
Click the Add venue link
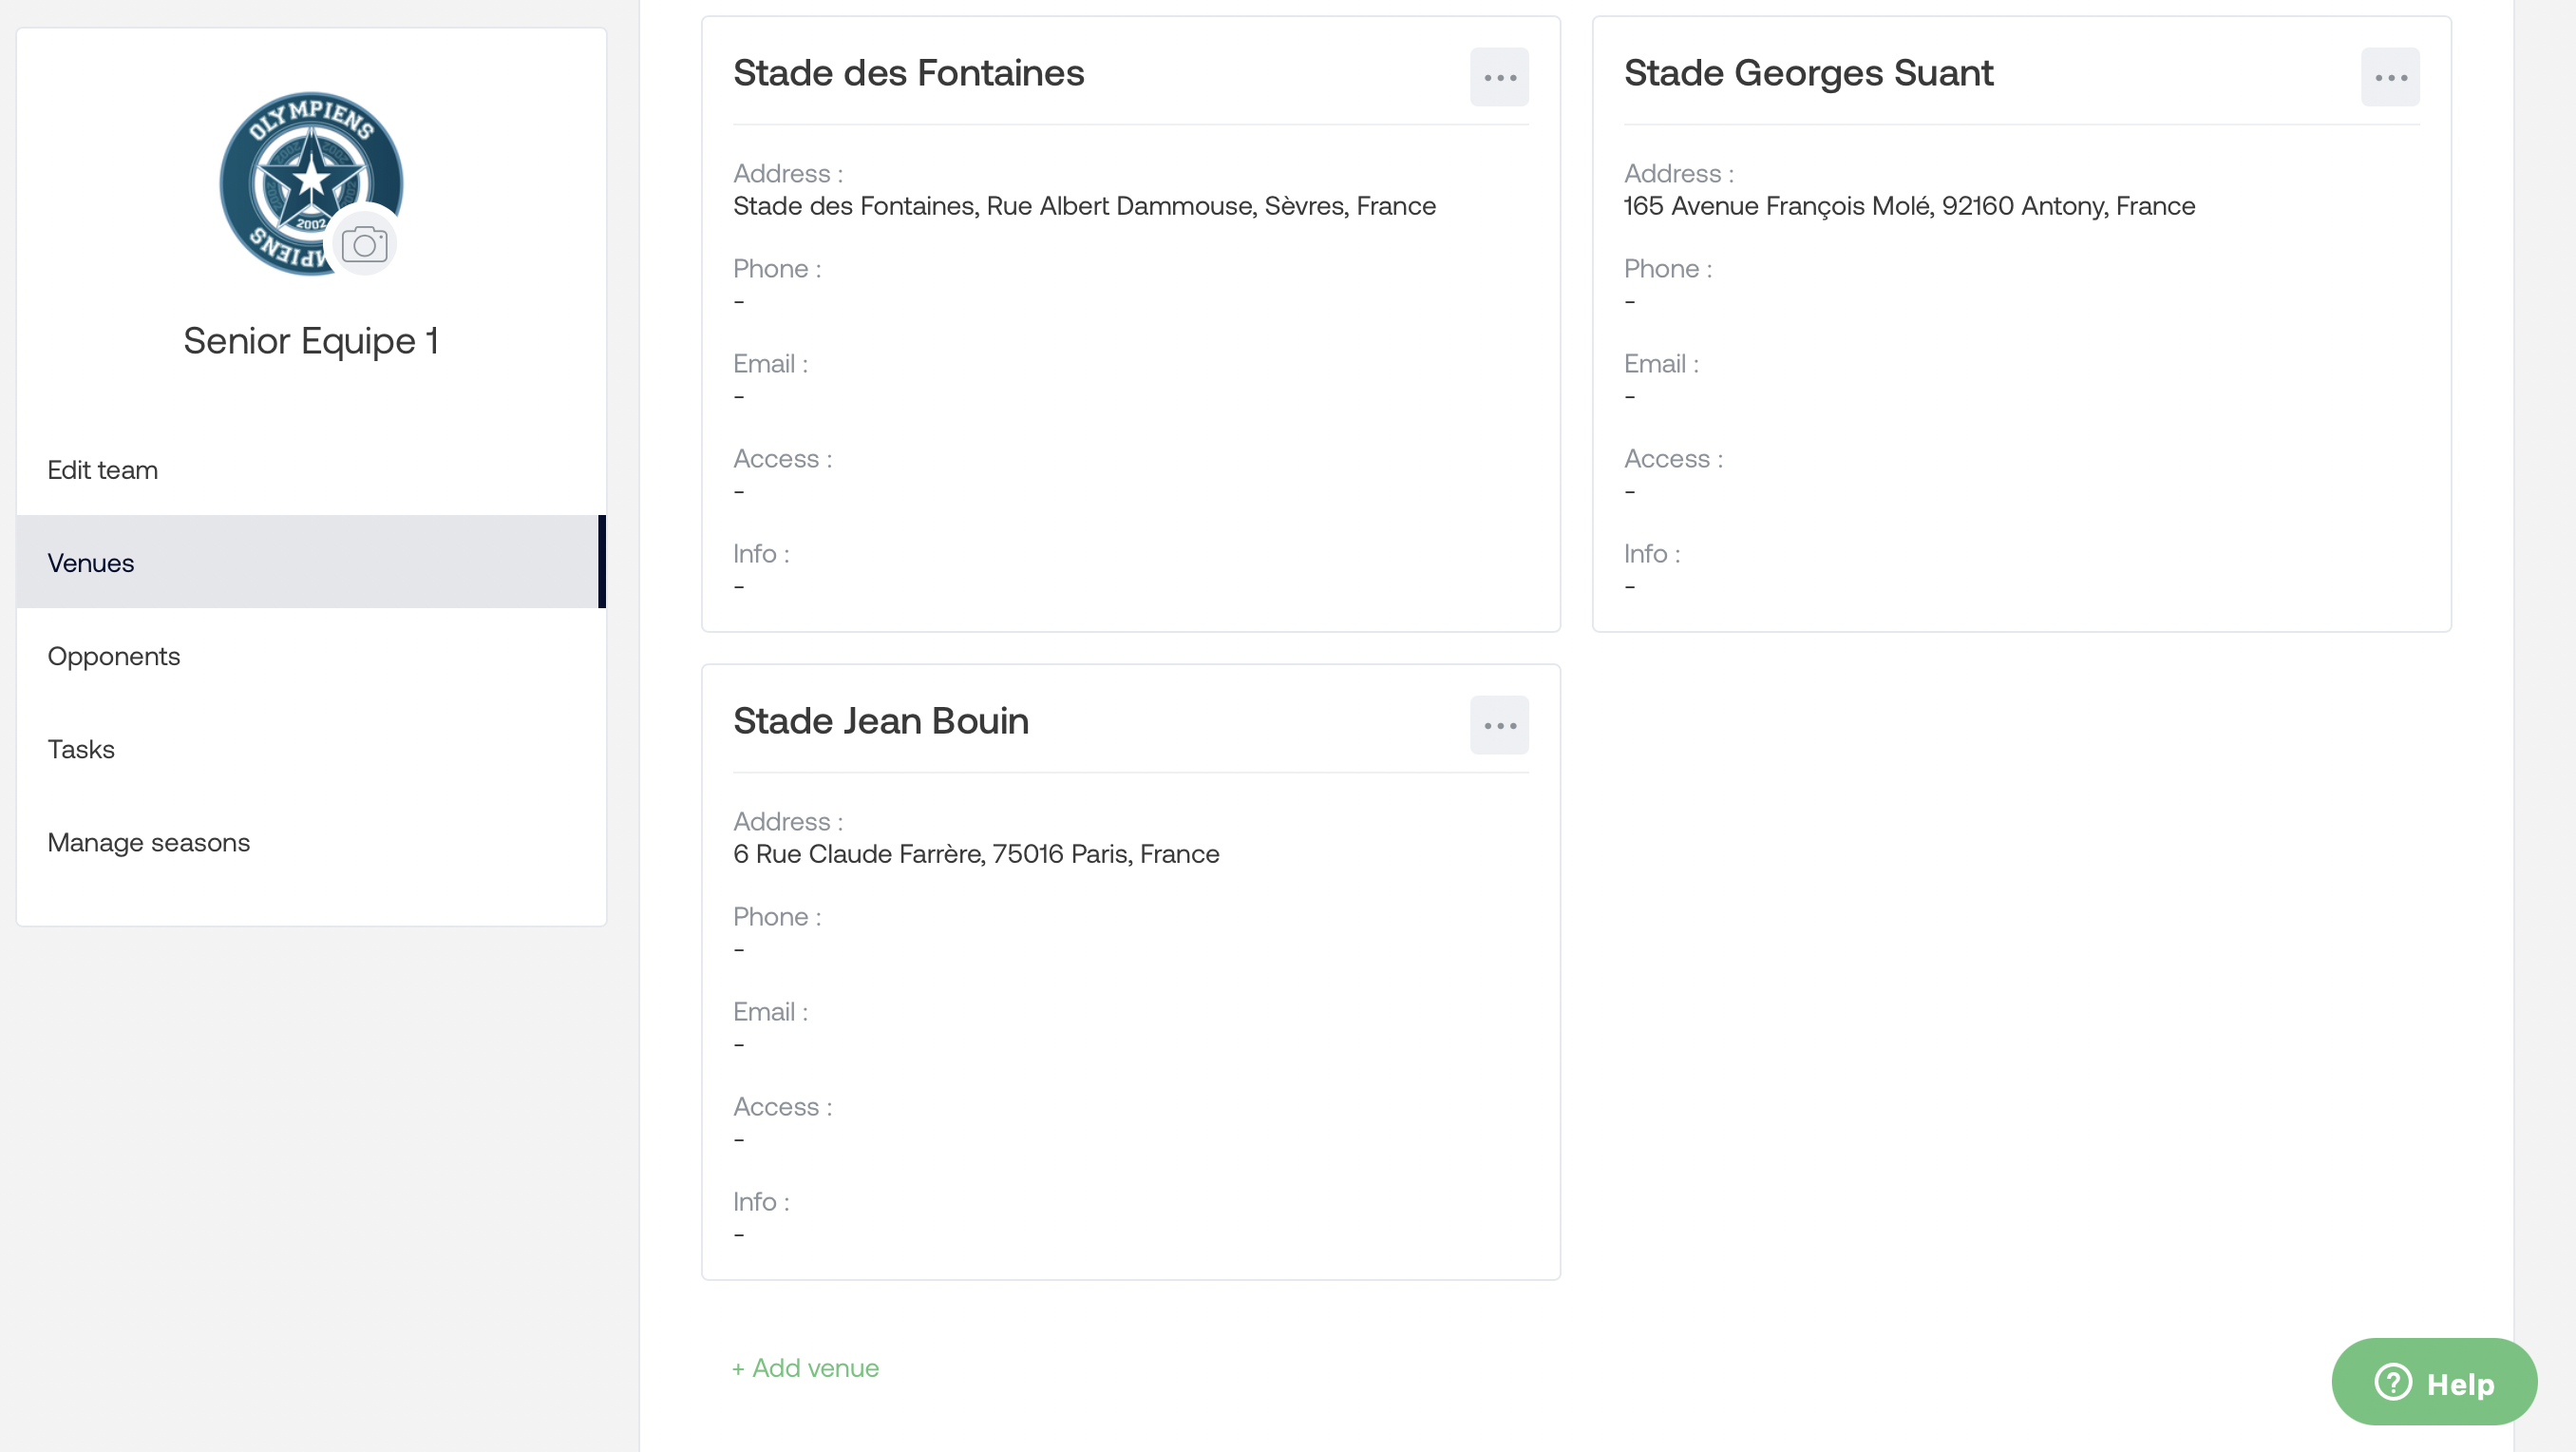(806, 1368)
